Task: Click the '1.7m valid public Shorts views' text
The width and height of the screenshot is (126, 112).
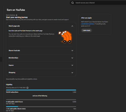Action: (x=16, y=109)
